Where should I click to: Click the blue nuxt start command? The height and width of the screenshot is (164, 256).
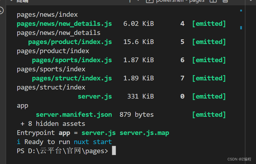pyautogui.click(x=93, y=142)
